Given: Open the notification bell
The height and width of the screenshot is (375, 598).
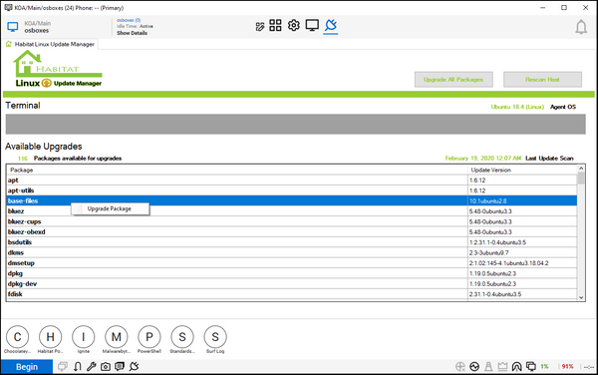Looking at the screenshot, I should [581, 27].
